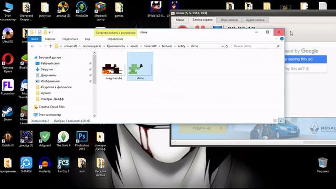Open Быстрый доступ in navigation pane
336x189 pixels.
click(50, 57)
